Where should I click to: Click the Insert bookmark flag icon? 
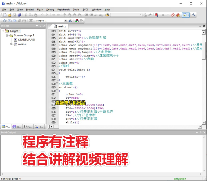click(65, 15)
